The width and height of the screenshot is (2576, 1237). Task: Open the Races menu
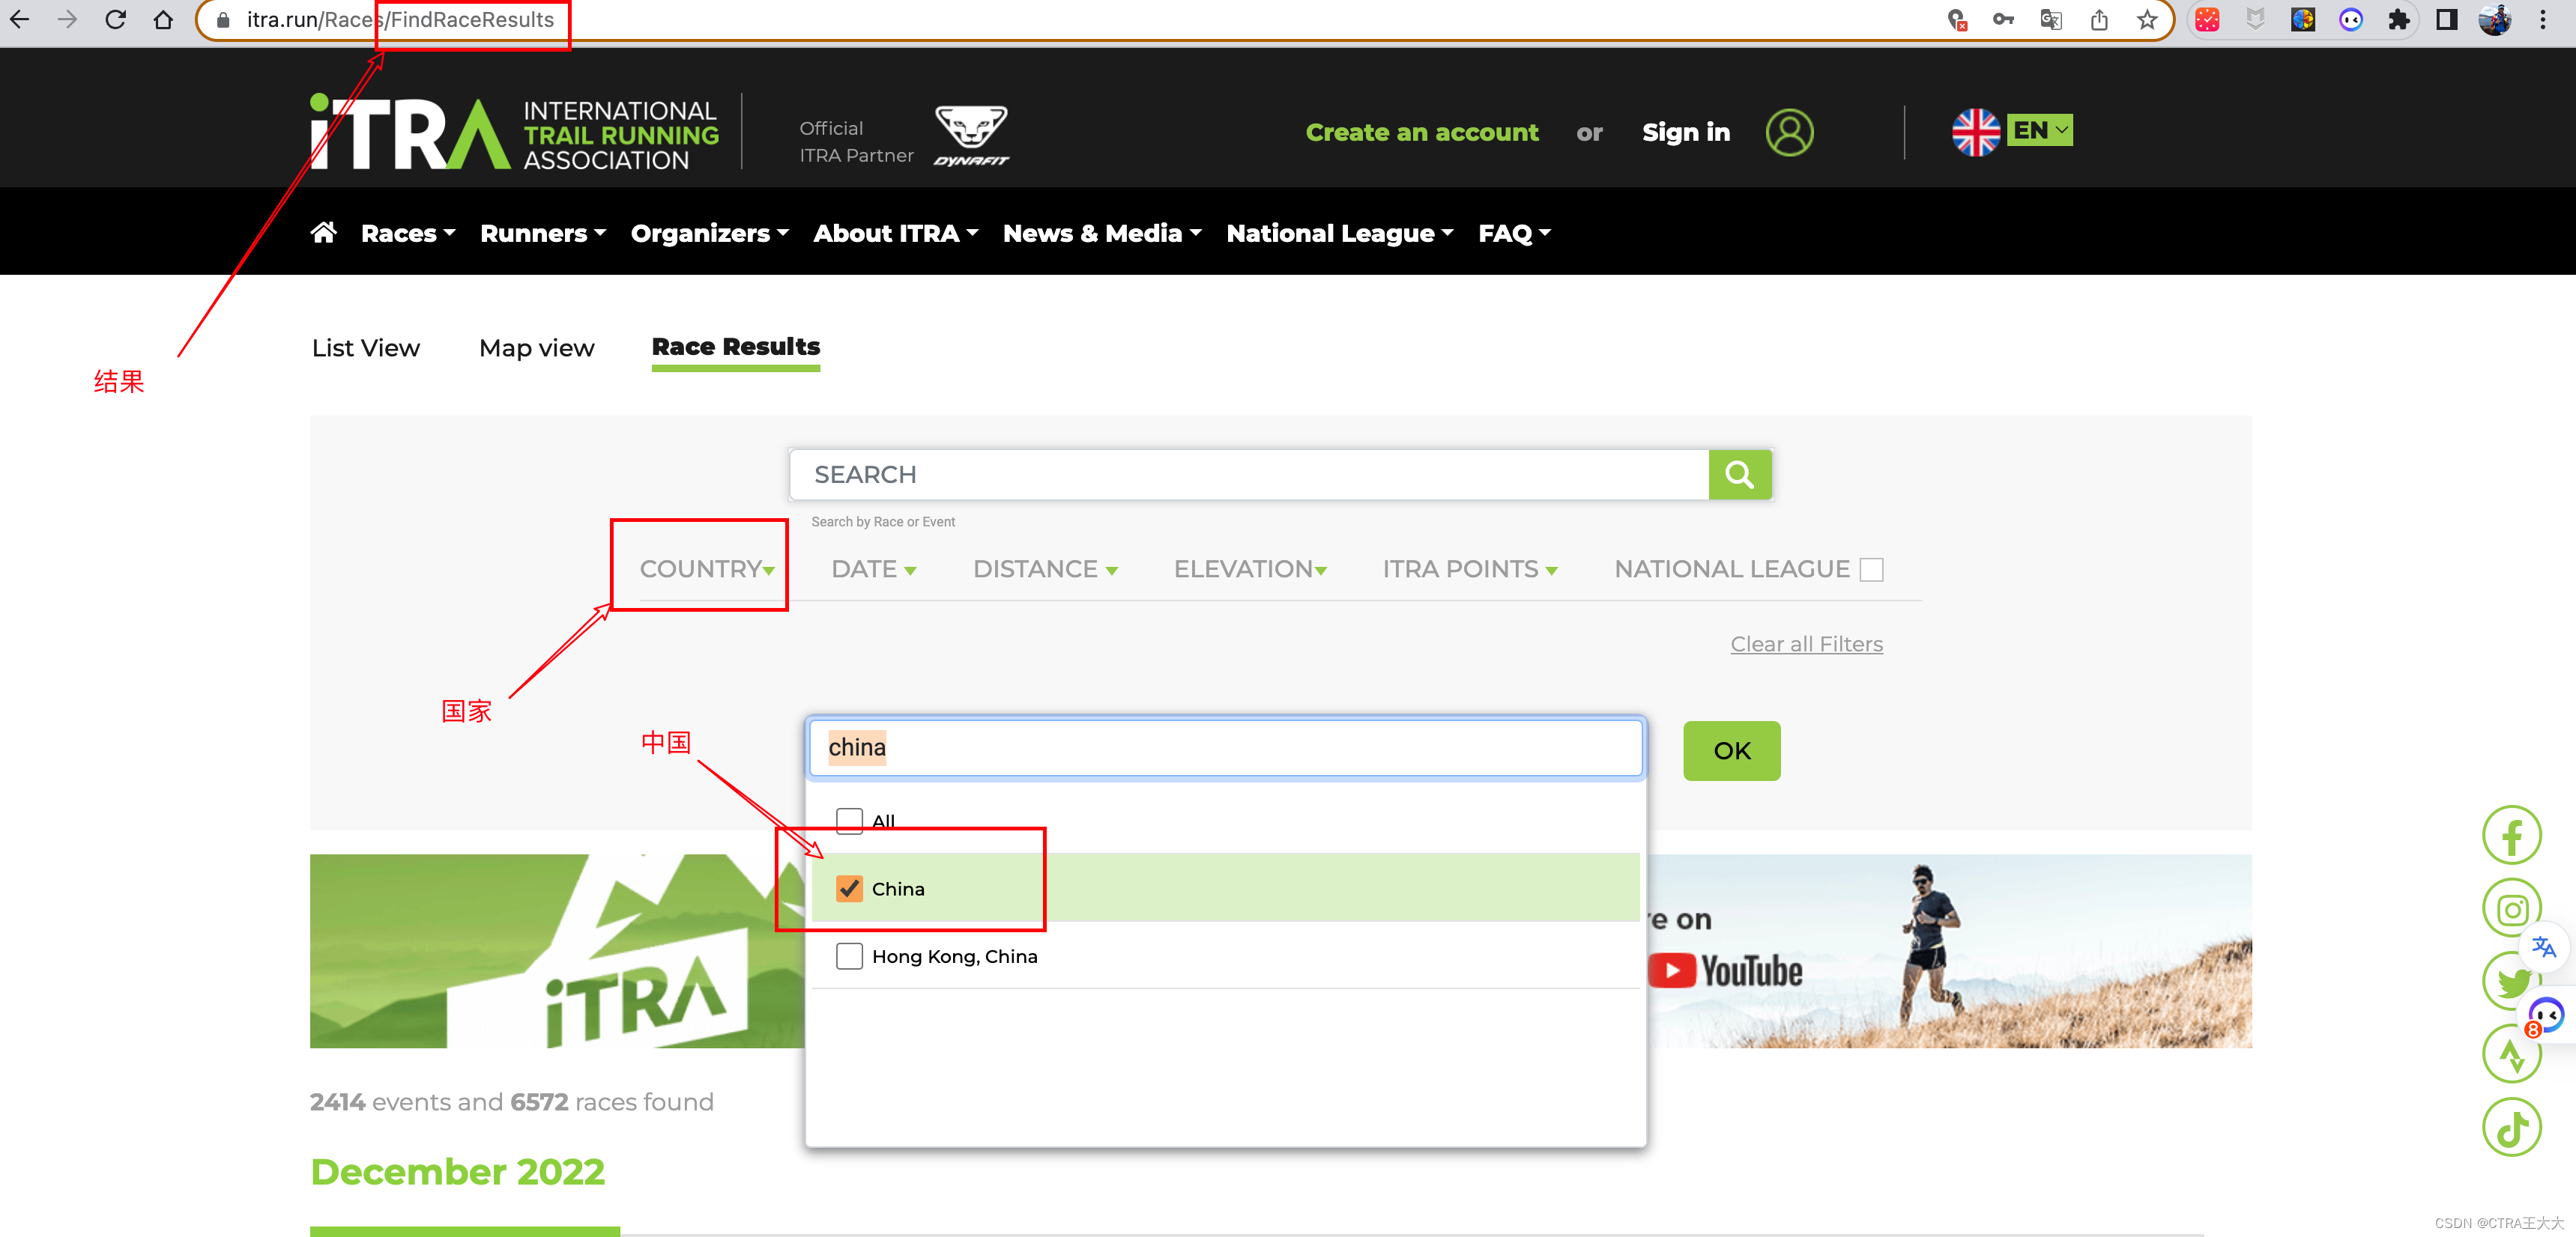408,233
